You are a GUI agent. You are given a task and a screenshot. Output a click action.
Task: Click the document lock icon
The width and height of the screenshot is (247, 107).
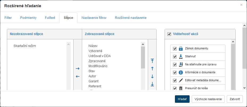coord(181,49)
